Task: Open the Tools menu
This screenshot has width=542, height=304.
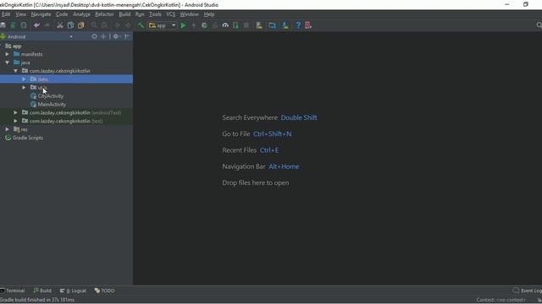Action: point(155,14)
